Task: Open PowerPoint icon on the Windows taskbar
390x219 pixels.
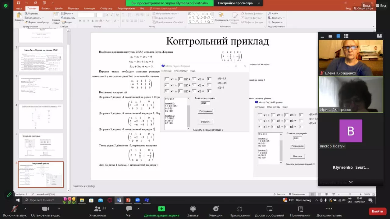Action: click(128, 200)
